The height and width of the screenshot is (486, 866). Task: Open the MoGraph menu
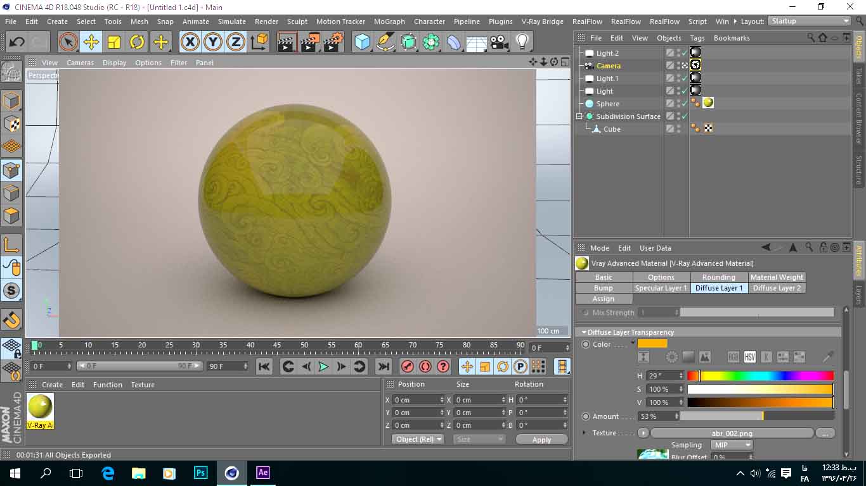(x=389, y=22)
